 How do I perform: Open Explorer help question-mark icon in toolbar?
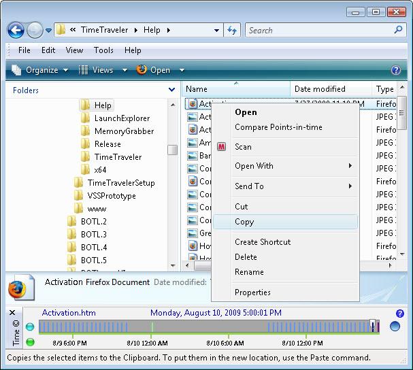click(x=396, y=70)
